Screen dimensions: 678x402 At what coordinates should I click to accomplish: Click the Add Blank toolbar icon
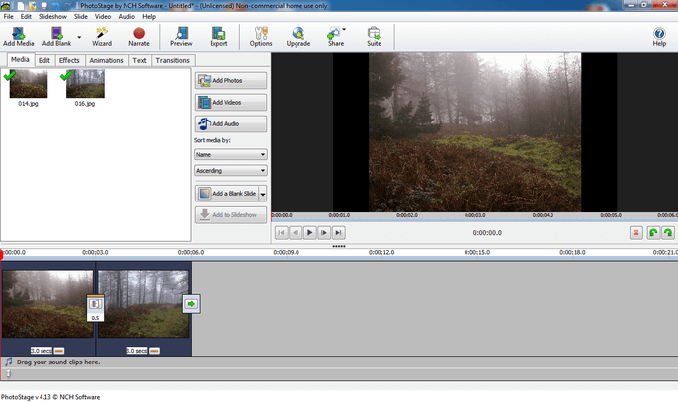[x=56, y=37]
